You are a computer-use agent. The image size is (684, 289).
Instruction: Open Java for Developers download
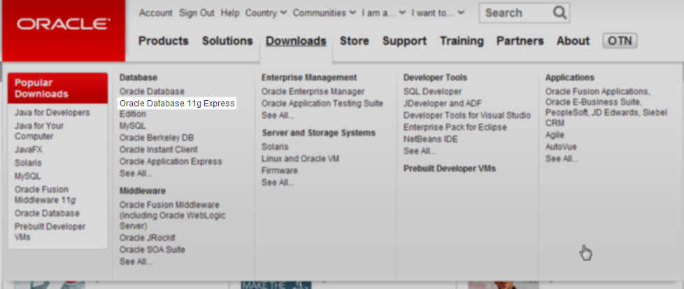[x=52, y=113]
